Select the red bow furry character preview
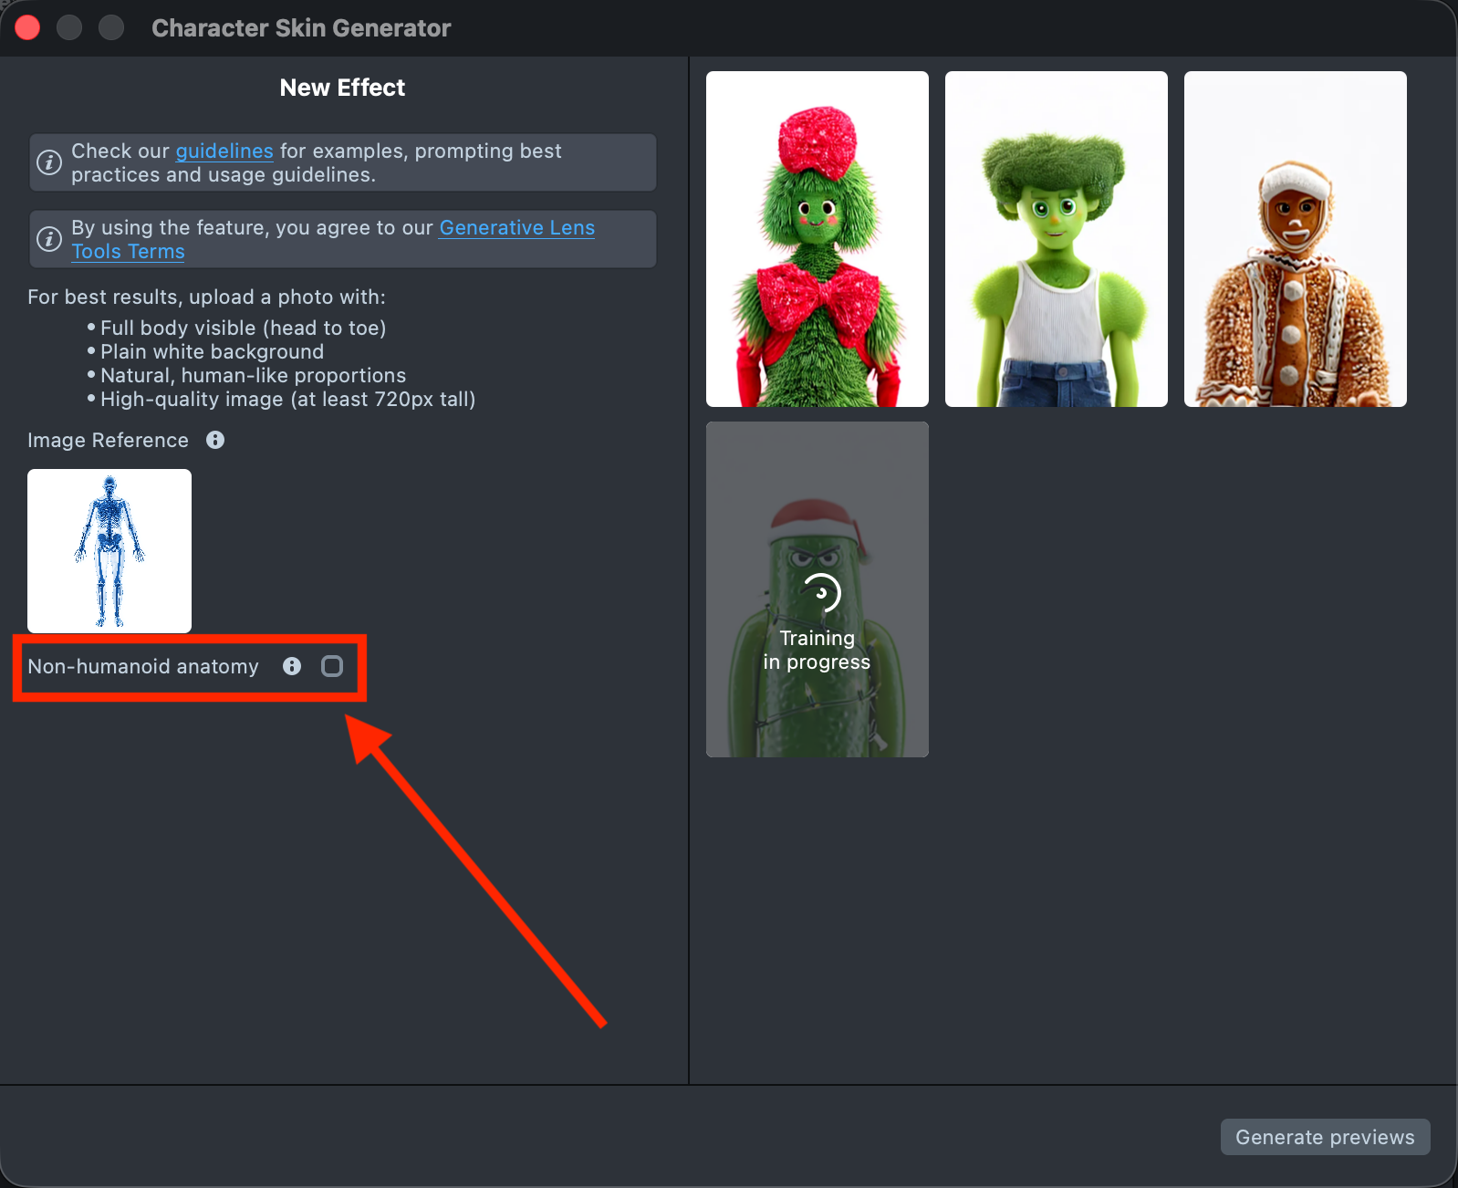This screenshot has width=1458, height=1188. pos(818,239)
